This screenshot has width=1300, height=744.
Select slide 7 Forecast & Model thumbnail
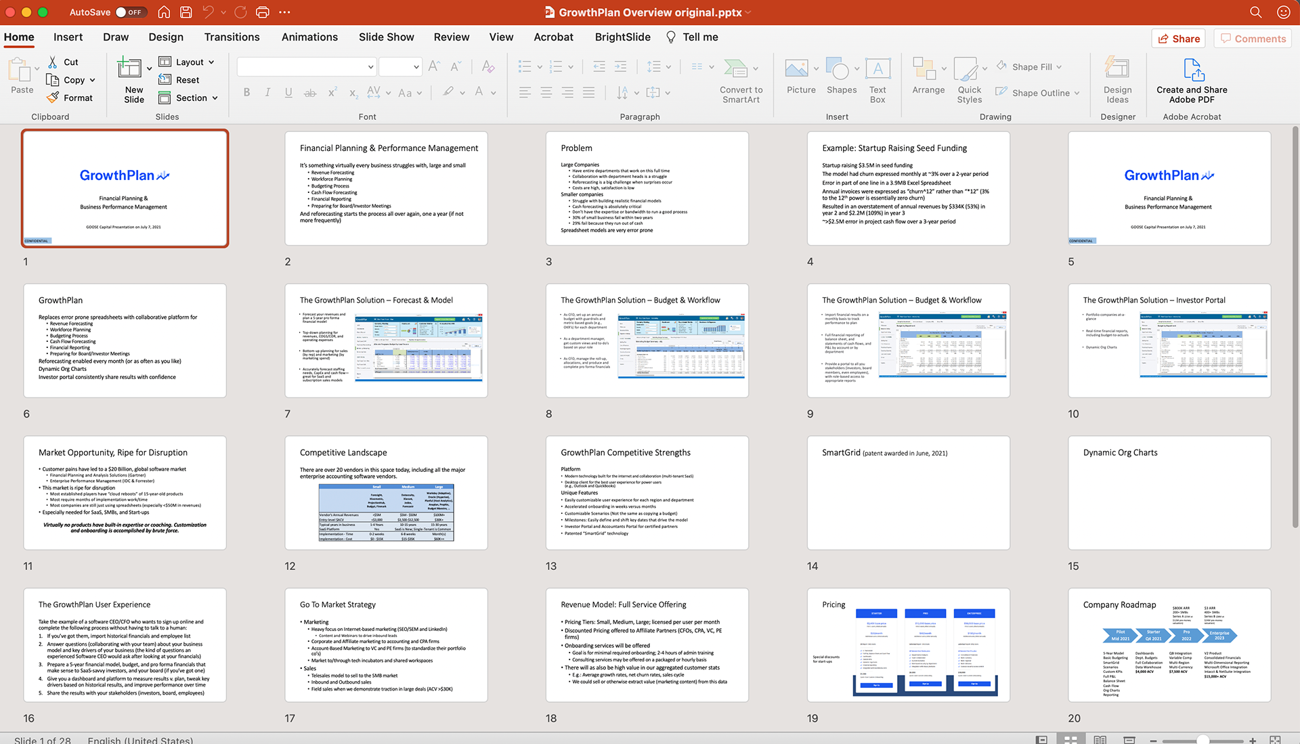point(386,341)
